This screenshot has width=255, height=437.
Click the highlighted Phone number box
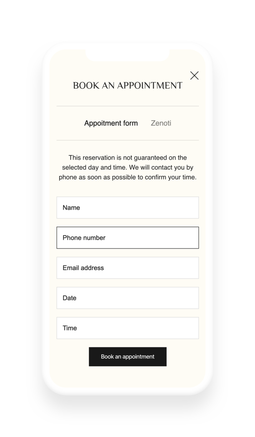pos(127,238)
